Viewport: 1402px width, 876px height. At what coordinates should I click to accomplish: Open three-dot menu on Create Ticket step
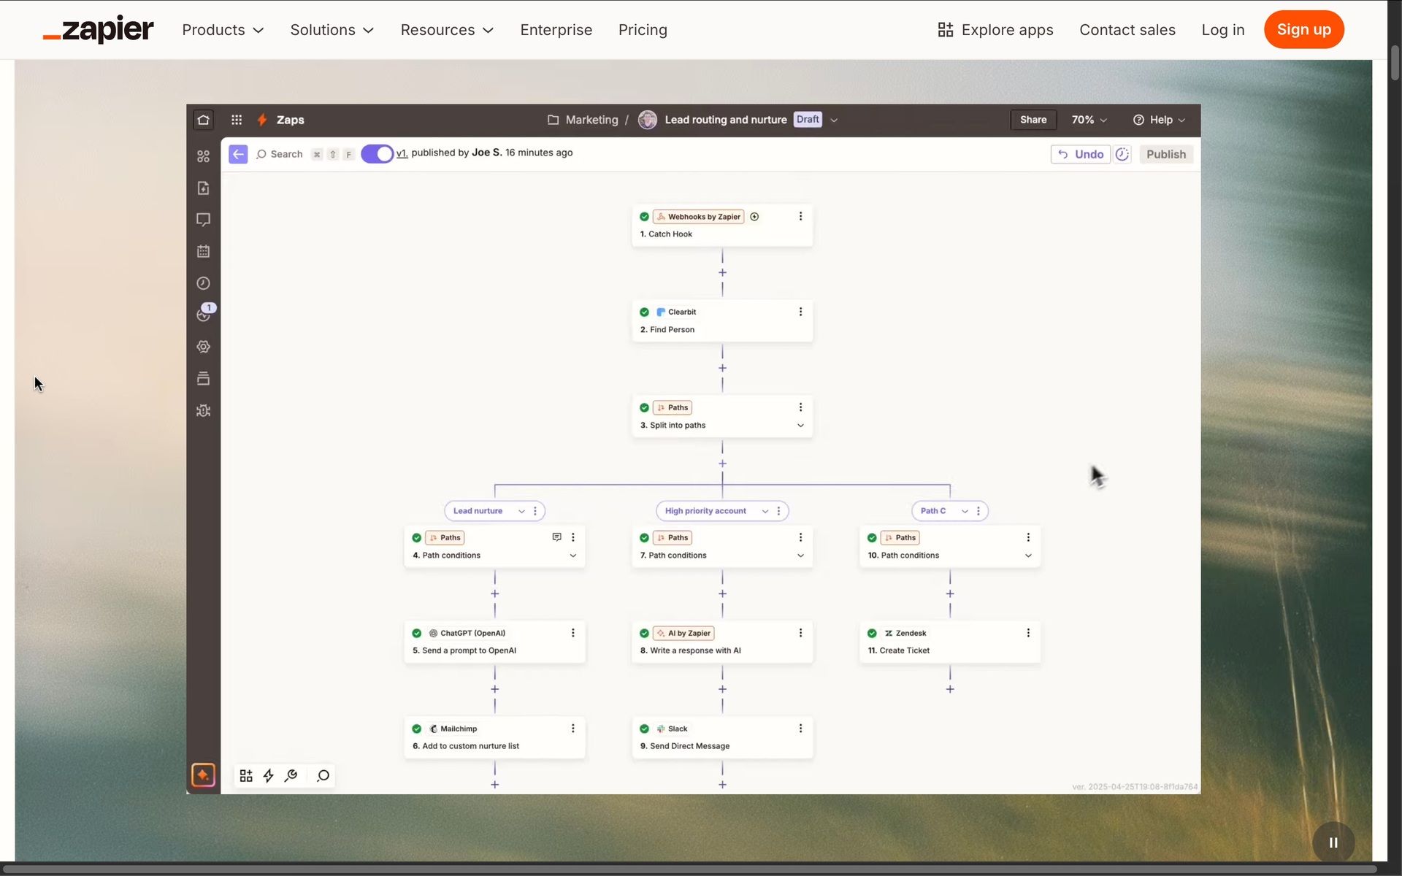[x=1028, y=633]
